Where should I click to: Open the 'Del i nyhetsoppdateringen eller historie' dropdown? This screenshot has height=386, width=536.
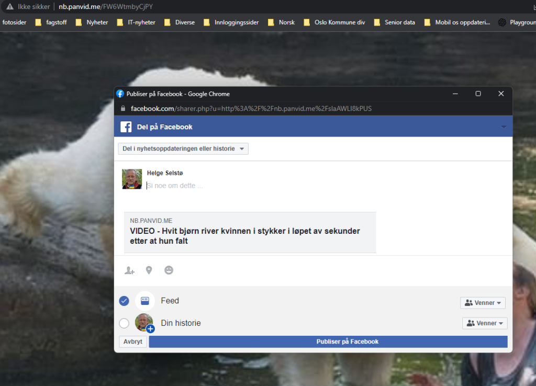(183, 149)
